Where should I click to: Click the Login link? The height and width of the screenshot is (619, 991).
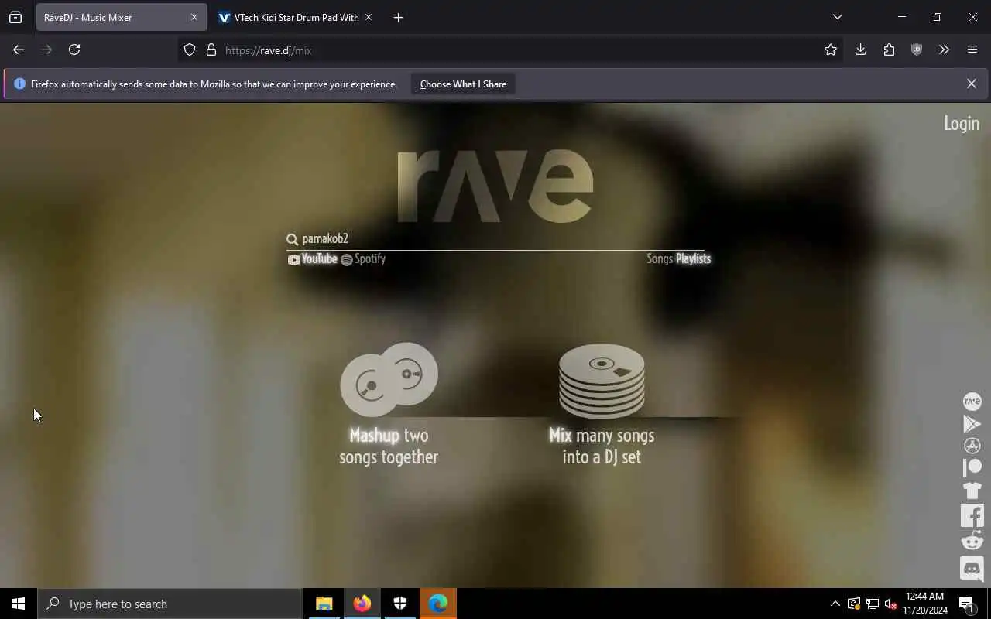click(x=962, y=124)
